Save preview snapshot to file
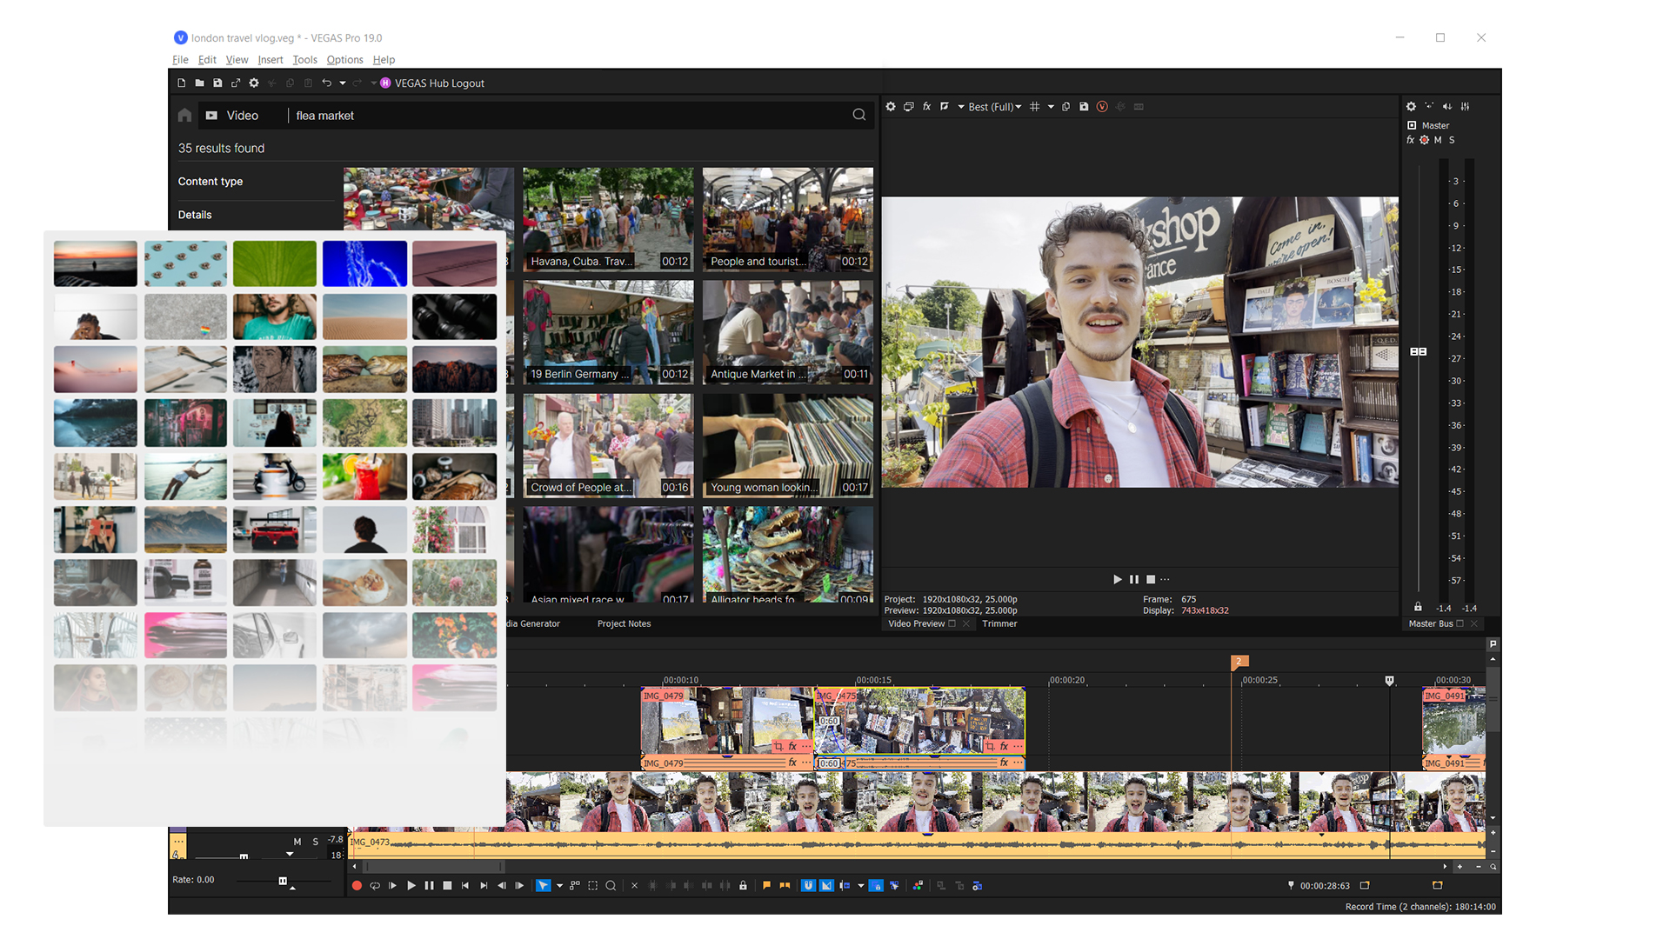This screenshot has height=939, width=1670. coord(1084,107)
